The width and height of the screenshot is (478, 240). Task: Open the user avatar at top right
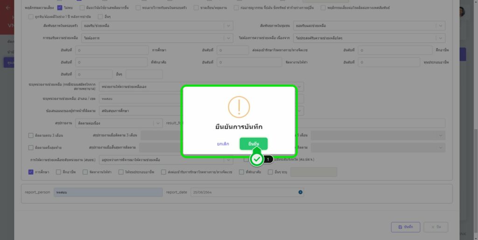click(472, 12)
